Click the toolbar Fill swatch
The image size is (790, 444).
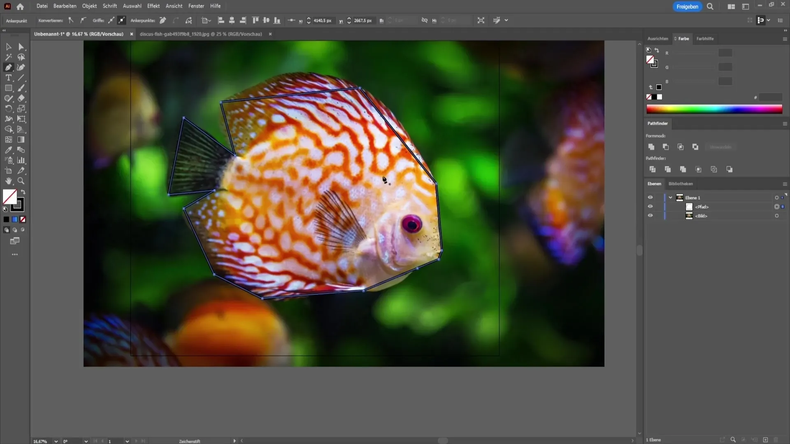click(x=10, y=197)
